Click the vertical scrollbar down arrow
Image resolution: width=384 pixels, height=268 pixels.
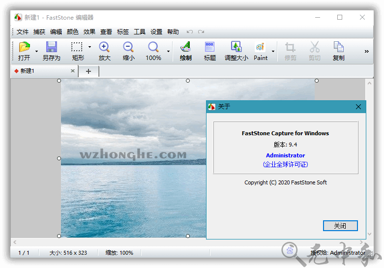coord(369,234)
